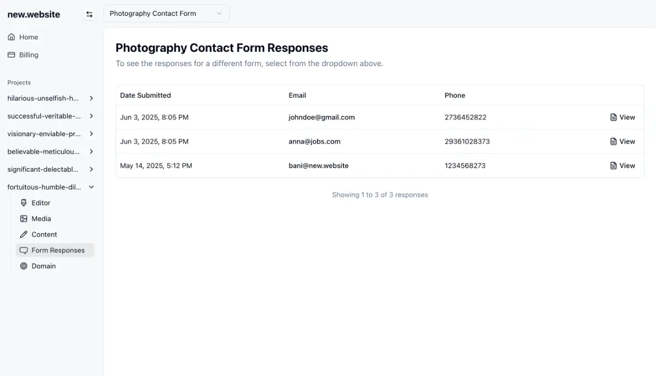Collapse the fortuitous-humble project chevron

click(x=91, y=187)
